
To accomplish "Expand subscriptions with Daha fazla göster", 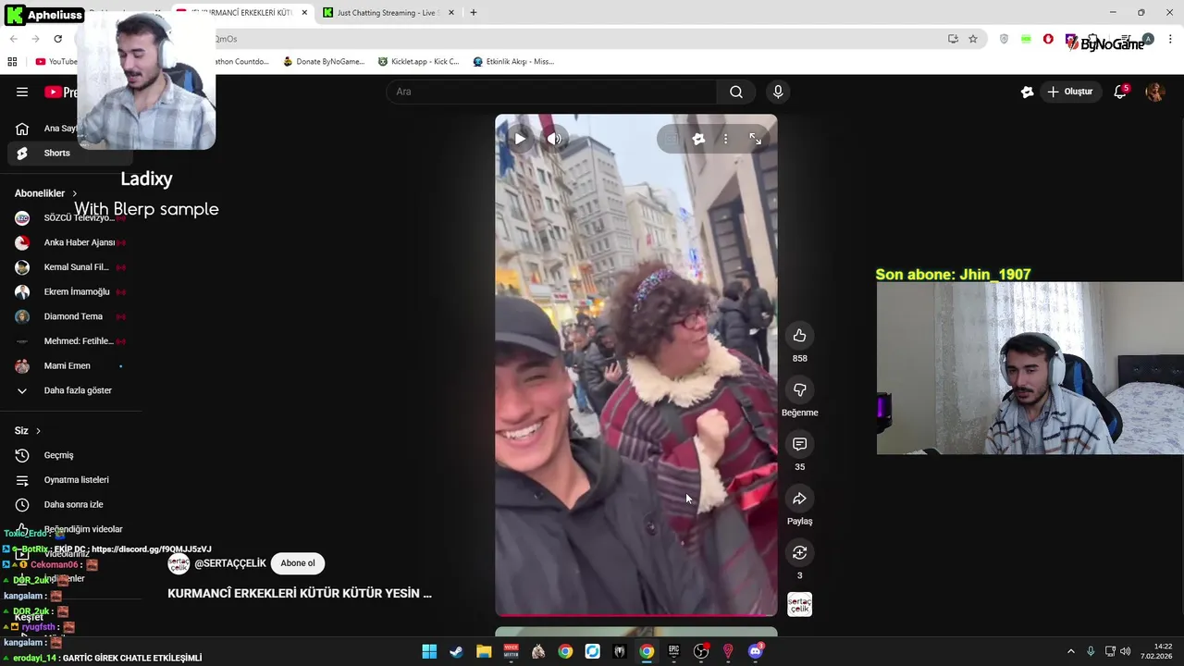I will pos(70,390).
